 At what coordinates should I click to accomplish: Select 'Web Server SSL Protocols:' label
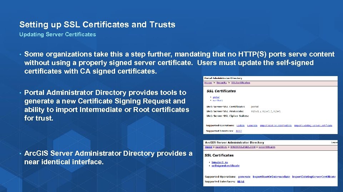pos(225,111)
